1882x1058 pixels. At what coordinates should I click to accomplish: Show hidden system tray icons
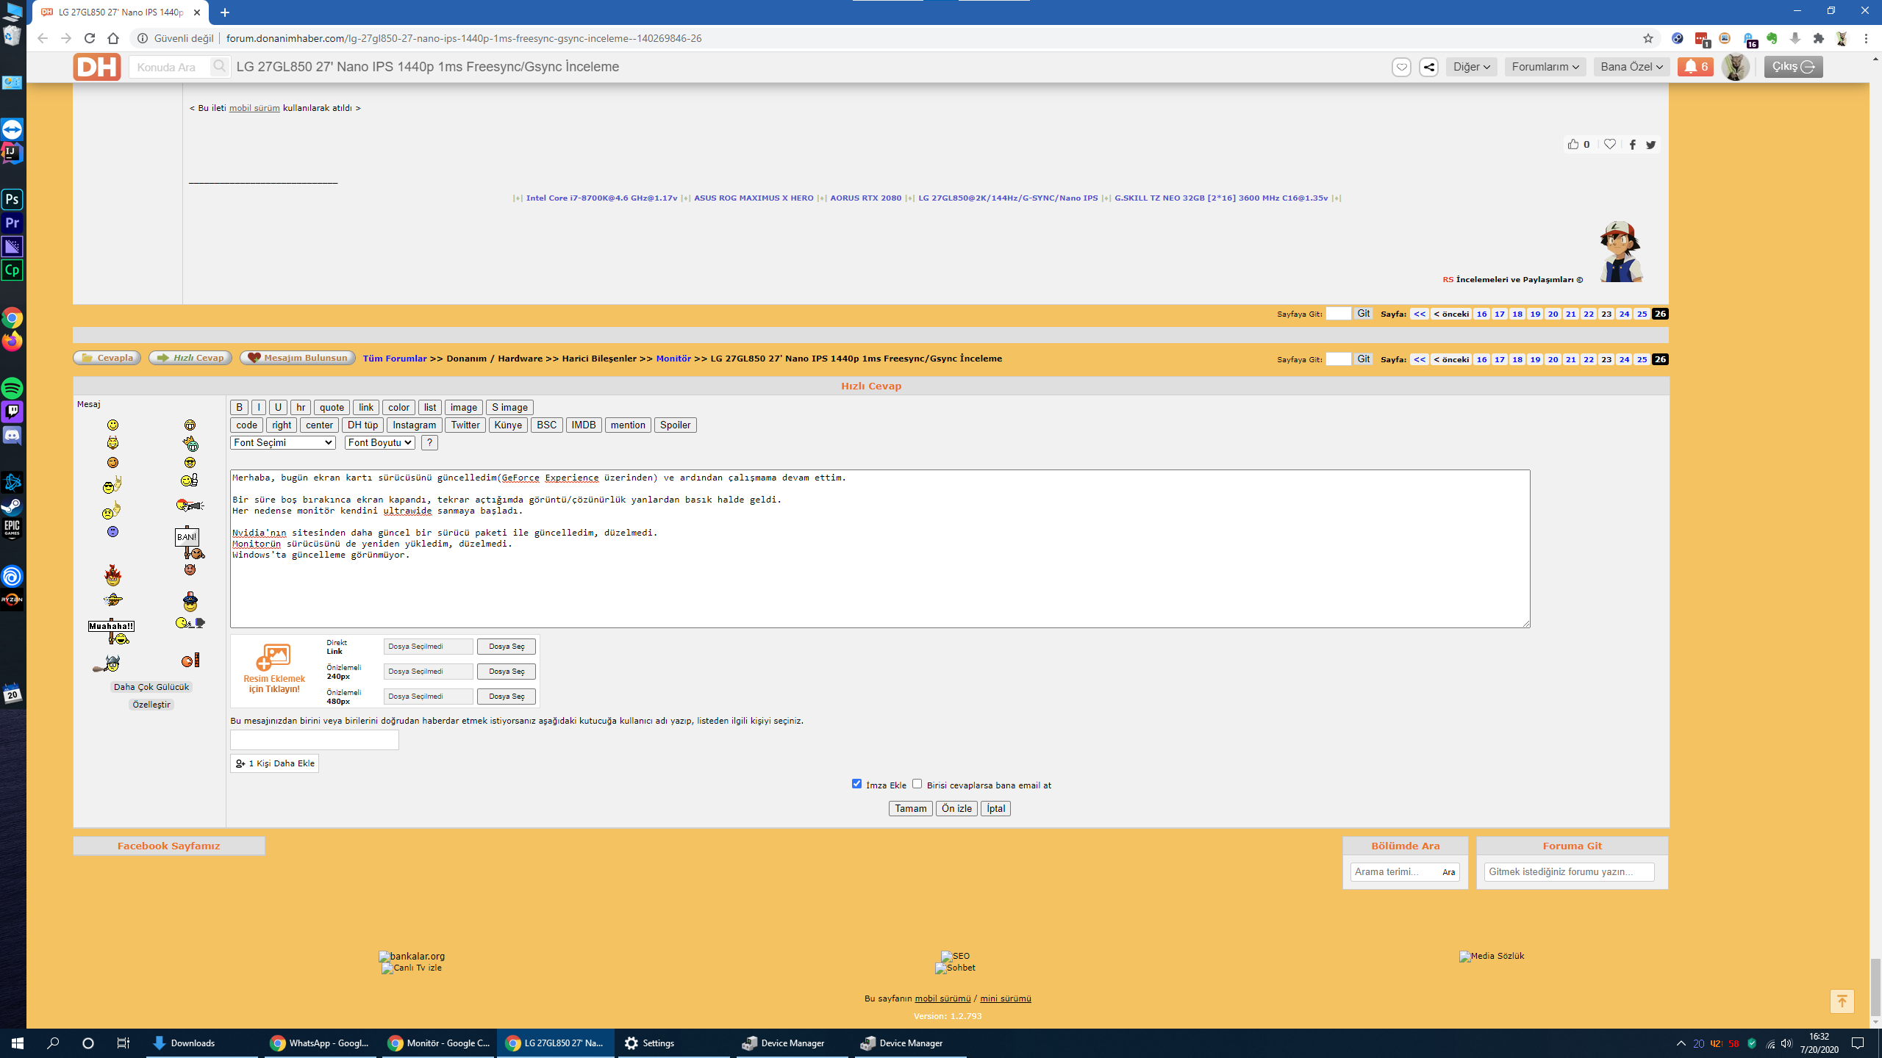(1681, 1043)
